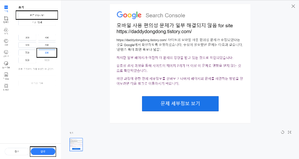Click the grayed apply-to-image button below the size note
Image resolution: width=299 pixels, height=159 pixels.
click(x=37, y=83)
